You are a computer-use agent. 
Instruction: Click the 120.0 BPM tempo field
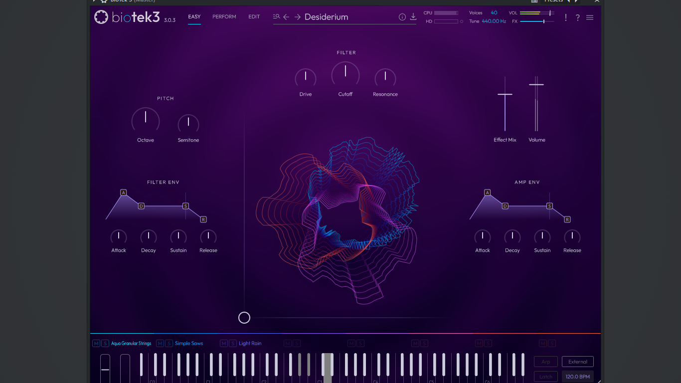pos(578,377)
